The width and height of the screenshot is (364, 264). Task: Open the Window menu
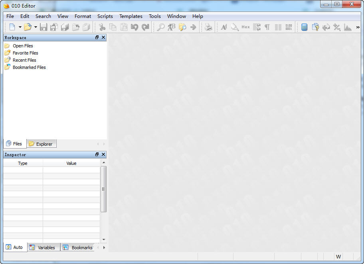click(x=176, y=16)
